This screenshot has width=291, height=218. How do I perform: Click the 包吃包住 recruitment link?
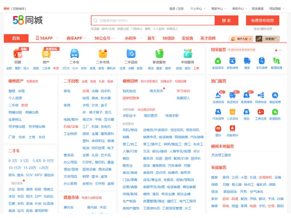pos(129,91)
